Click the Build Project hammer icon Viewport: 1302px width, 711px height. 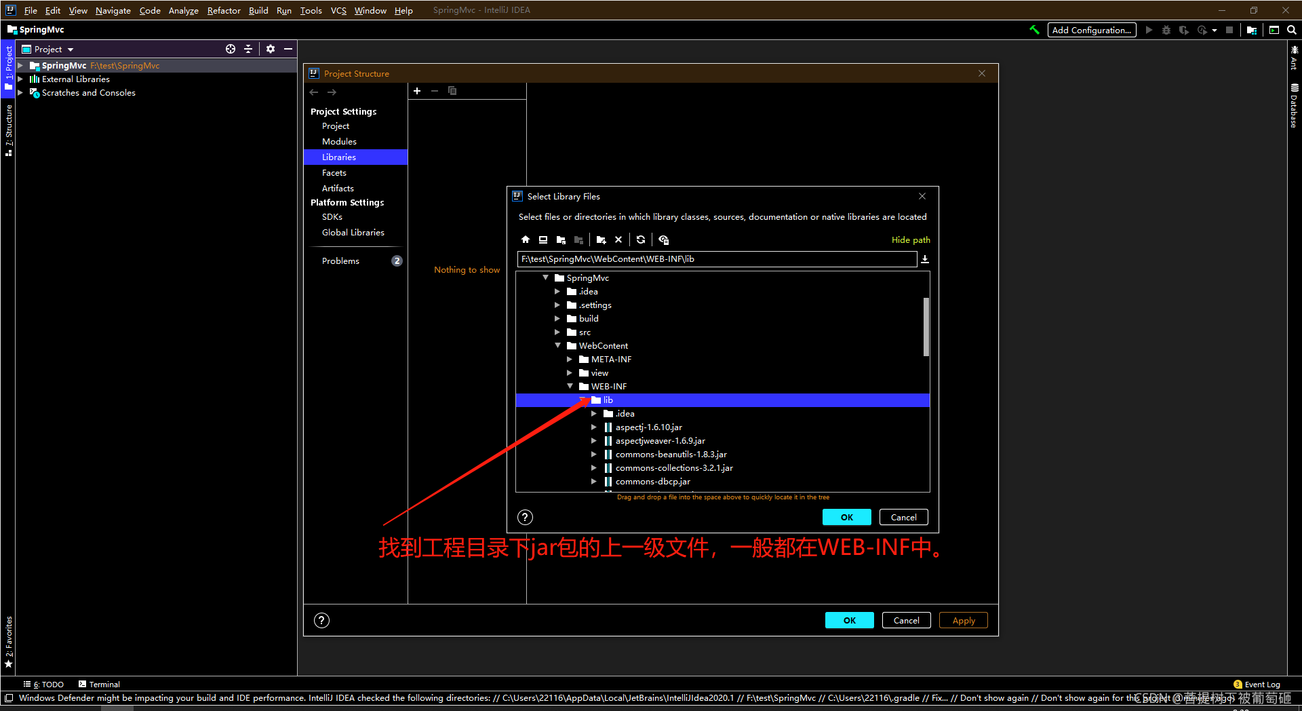(x=1034, y=30)
